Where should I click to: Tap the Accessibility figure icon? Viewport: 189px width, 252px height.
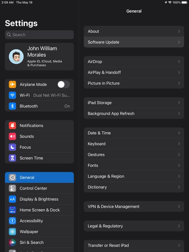coord(12,221)
